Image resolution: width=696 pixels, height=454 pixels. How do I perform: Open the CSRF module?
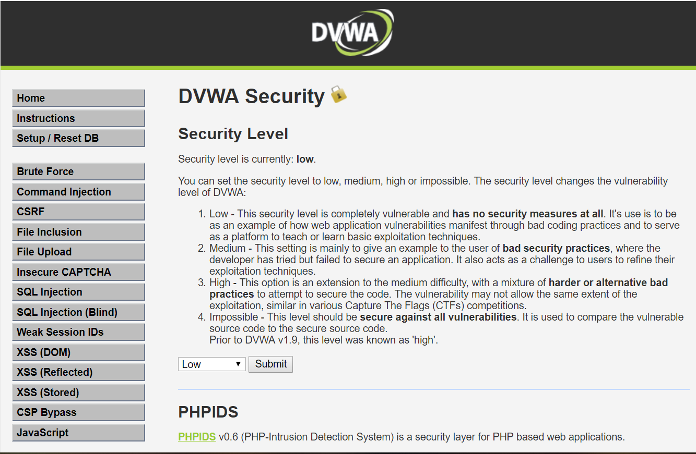point(78,211)
